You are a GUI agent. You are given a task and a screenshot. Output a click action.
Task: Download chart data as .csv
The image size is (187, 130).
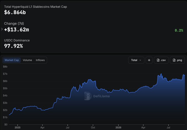click(161, 60)
